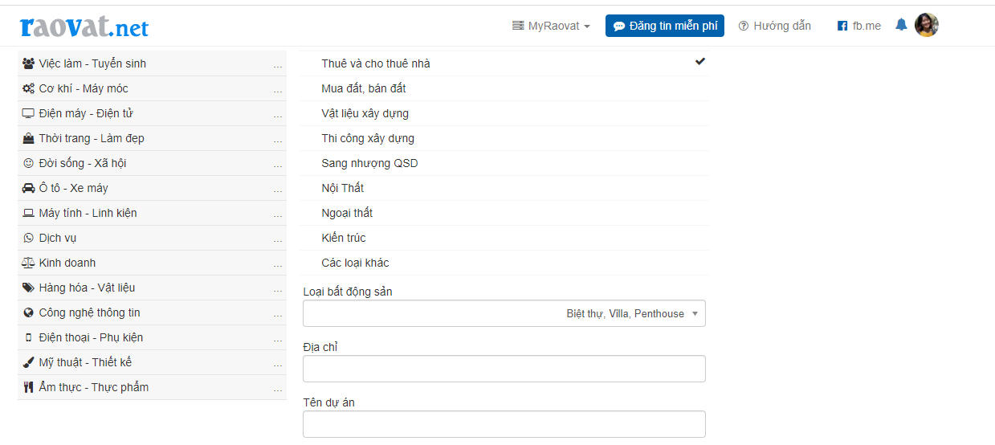Open Loại bất động sản dropdown

point(504,314)
